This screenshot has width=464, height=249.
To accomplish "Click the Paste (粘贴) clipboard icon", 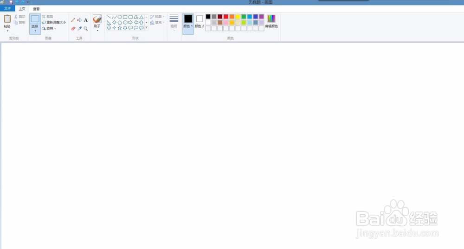I will [7, 19].
